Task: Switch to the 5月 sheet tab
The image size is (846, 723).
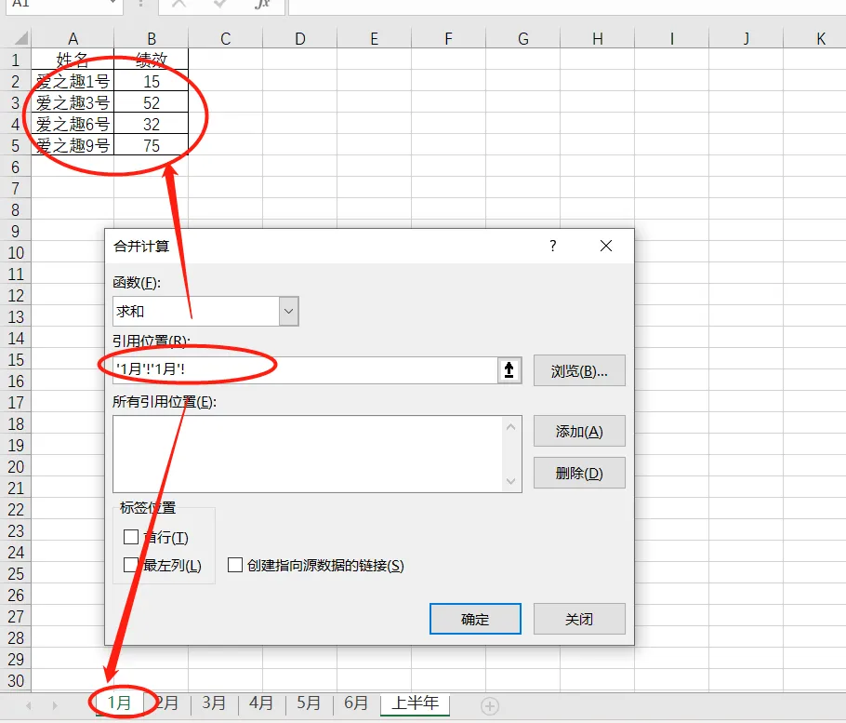Action: [309, 703]
